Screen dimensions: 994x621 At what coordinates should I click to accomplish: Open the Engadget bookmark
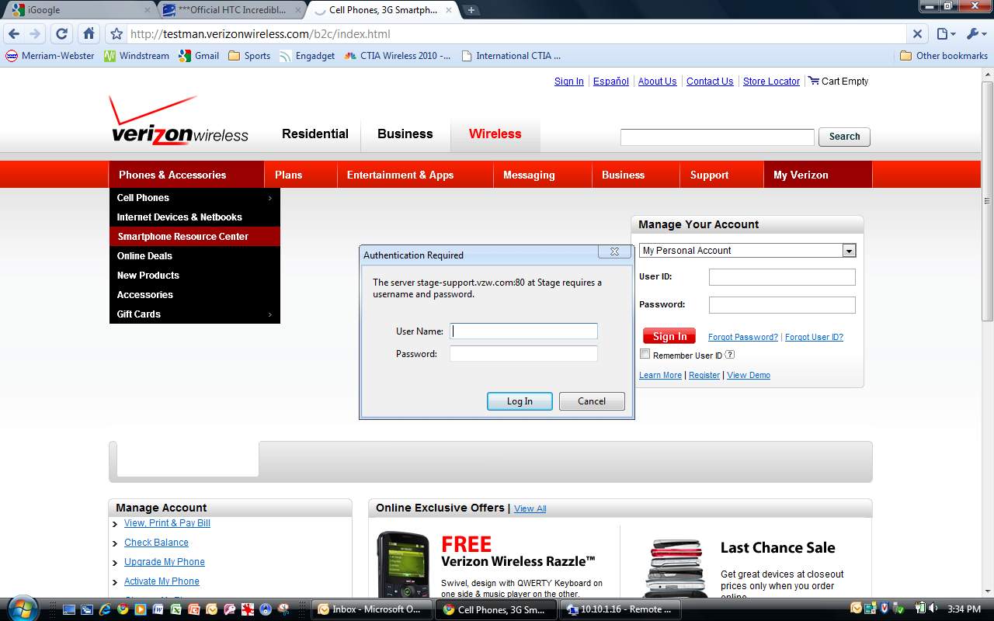pyautogui.click(x=307, y=56)
